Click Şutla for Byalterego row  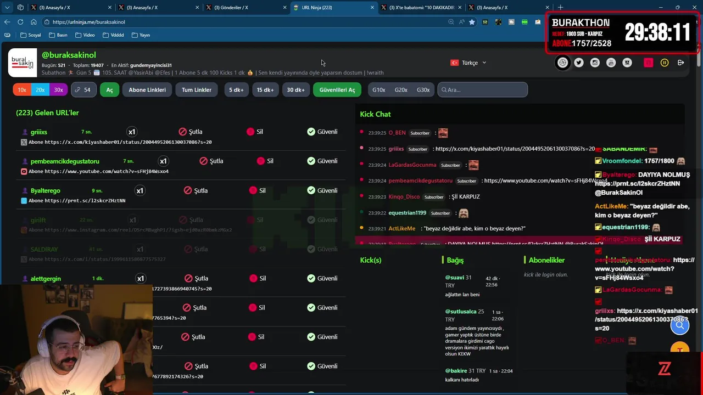coord(196,190)
